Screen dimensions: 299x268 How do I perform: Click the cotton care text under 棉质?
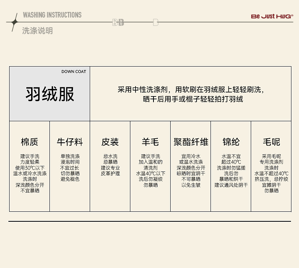point(30,173)
